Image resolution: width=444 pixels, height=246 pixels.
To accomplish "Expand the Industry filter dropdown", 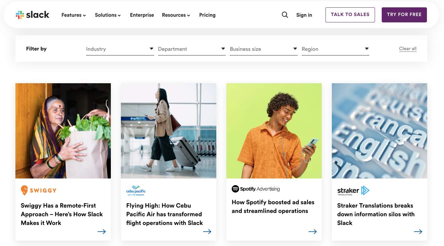I will coord(120,49).
